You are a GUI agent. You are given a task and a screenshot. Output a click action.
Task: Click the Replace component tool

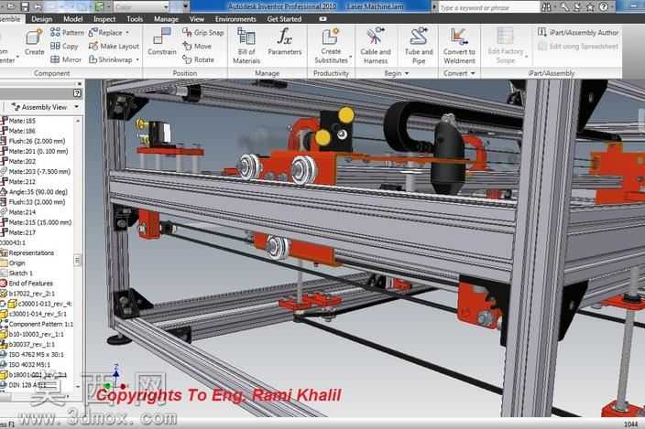(105, 32)
